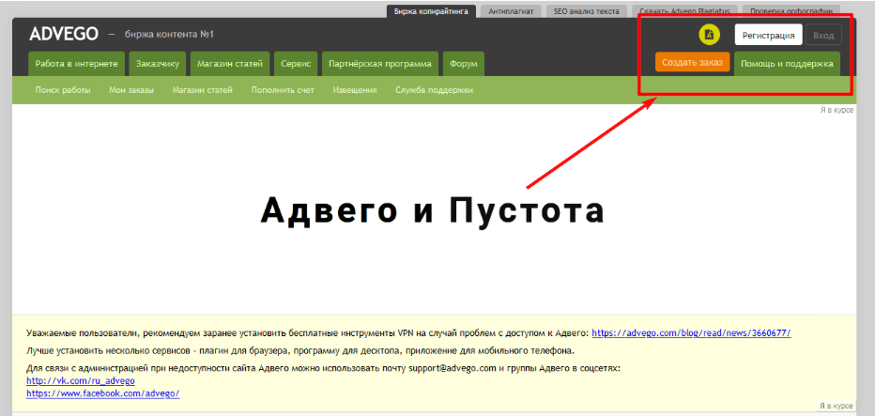Image resolution: width=875 pixels, height=416 pixels.
Task: Open Магазин статей in green submenu
Action: coord(203,90)
